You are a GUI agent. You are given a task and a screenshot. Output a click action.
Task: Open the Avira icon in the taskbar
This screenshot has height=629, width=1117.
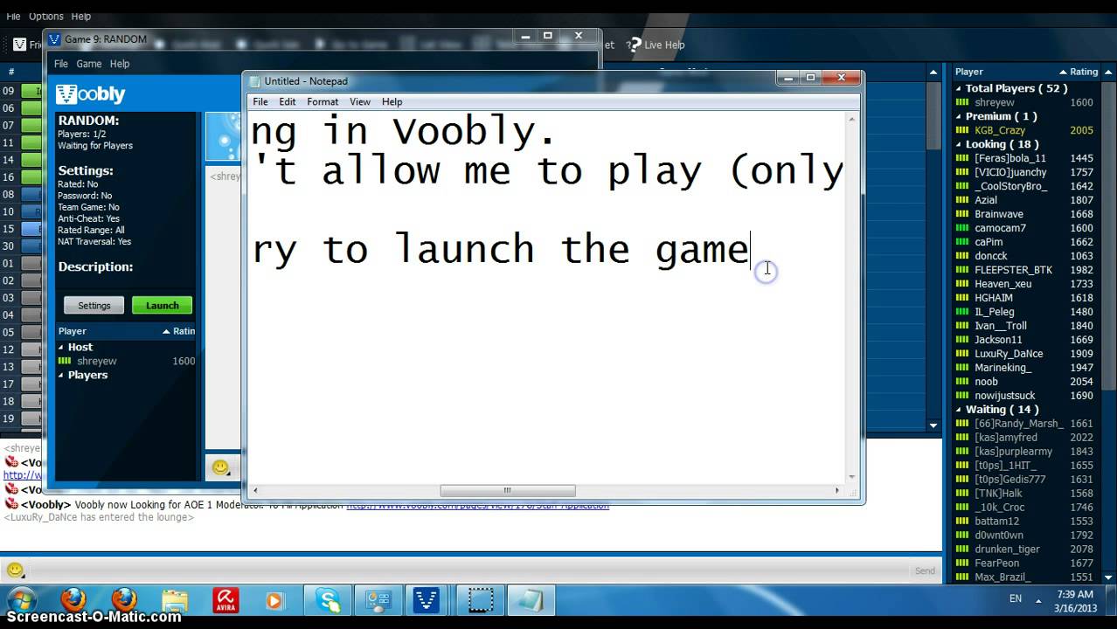coord(225,600)
